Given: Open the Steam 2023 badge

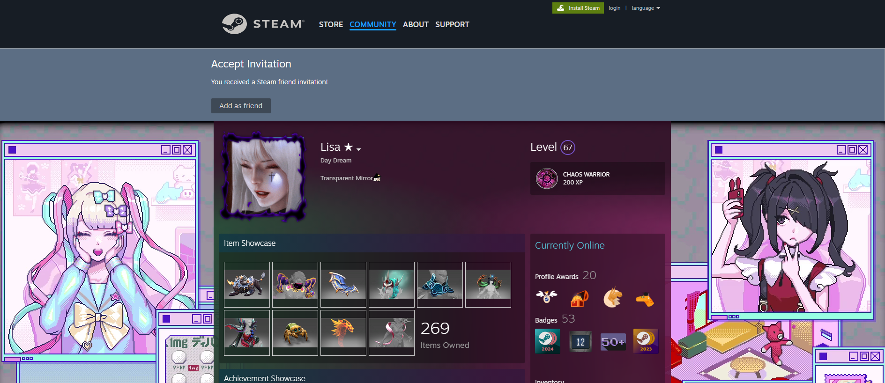Looking at the screenshot, I should (x=646, y=341).
